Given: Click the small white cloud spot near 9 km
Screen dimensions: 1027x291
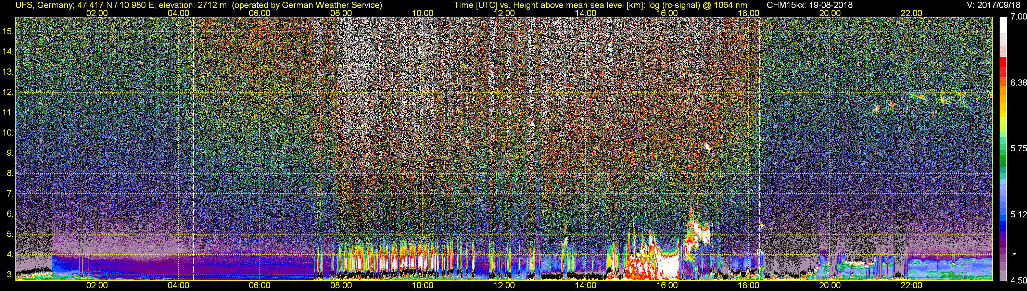Looking at the screenshot, I should pos(707,147).
